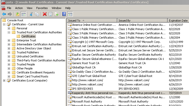The width and height of the screenshot is (189, 106).
Task: Expand the Personal store node
Action: (9, 29)
